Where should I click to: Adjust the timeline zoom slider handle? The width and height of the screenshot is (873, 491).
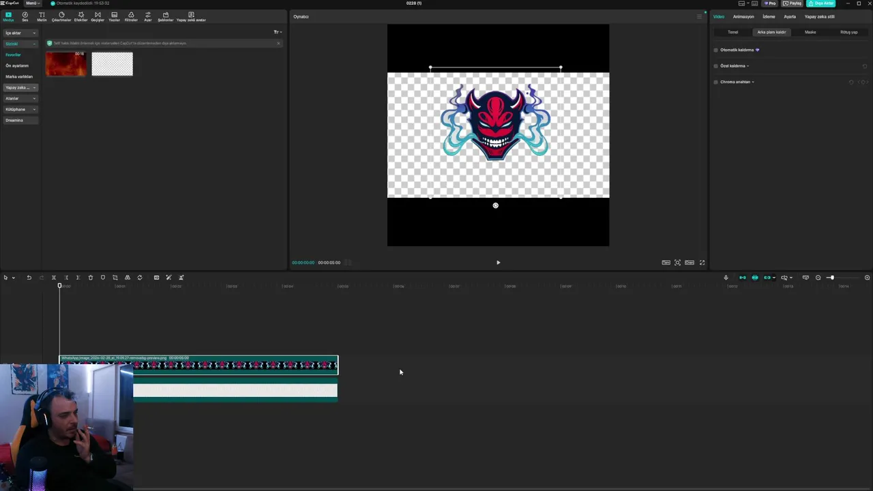pos(831,278)
